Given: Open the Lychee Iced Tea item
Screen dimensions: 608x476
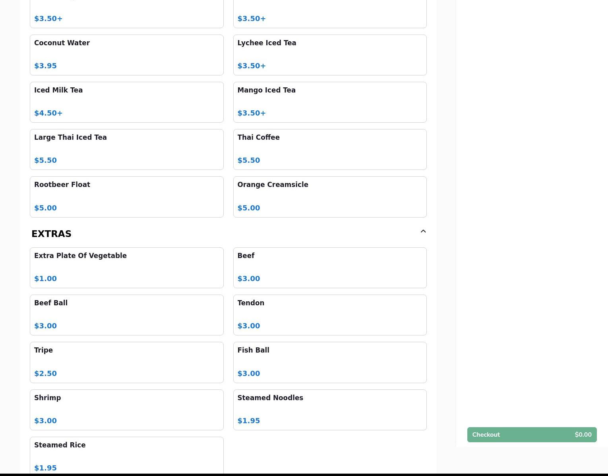Looking at the screenshot, I should [329, 55].
